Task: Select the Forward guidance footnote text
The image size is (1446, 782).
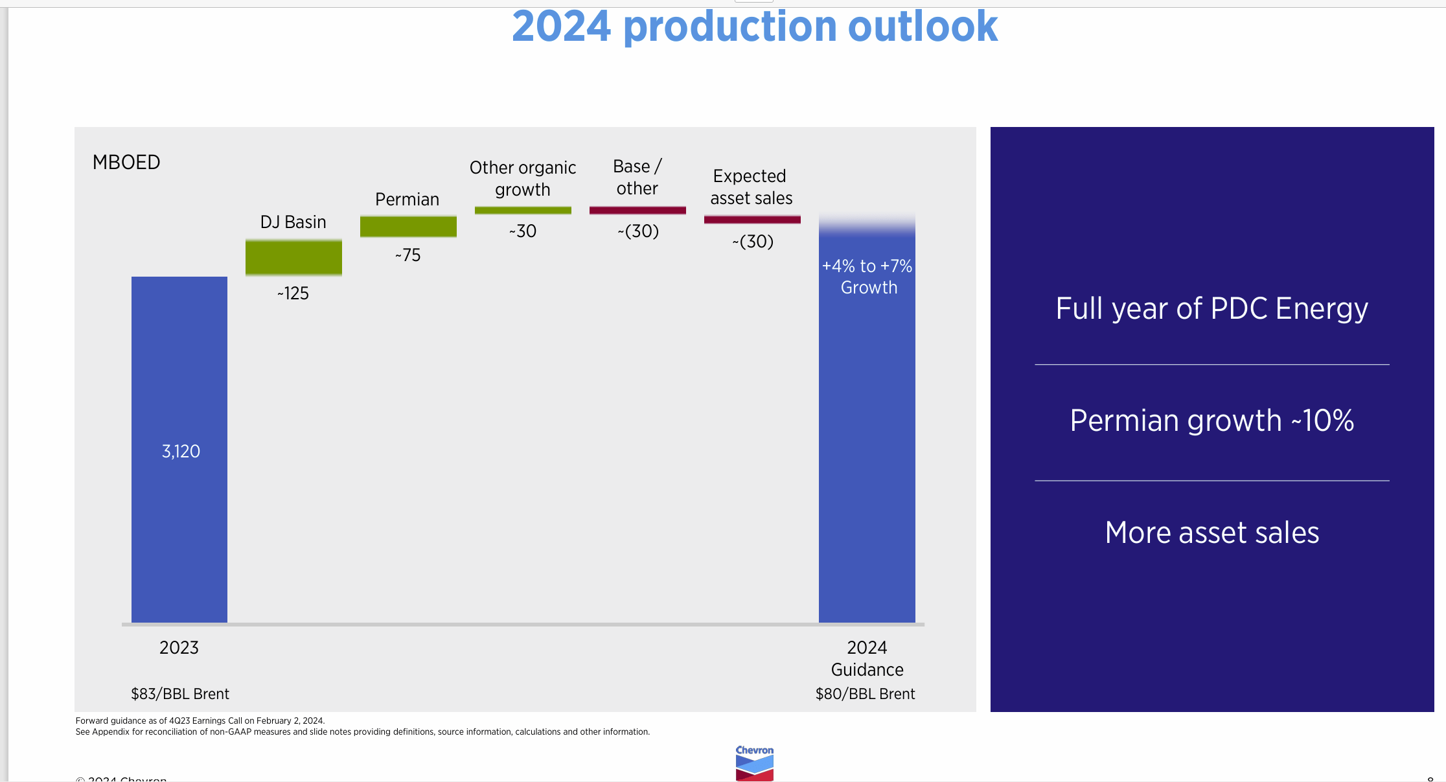Action: 200,720
